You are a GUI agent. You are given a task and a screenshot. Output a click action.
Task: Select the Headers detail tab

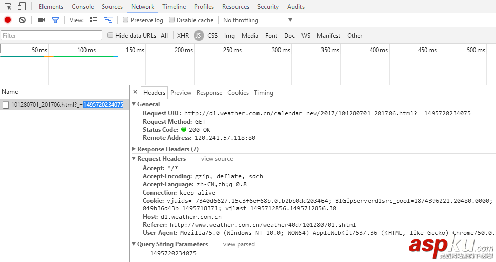pos(154,93)
